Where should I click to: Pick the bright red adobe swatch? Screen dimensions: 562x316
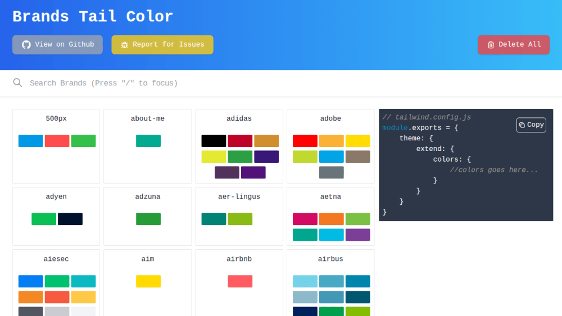tap(305, 141)
